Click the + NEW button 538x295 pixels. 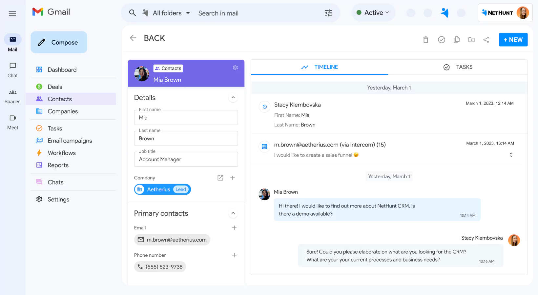tap(513, 39)
